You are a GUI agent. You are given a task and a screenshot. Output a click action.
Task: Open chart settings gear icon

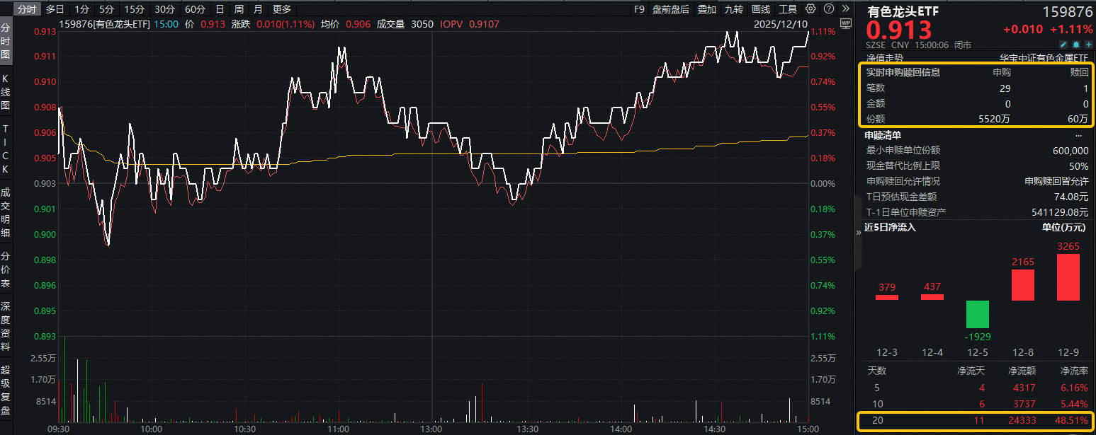tap(810, 9)
